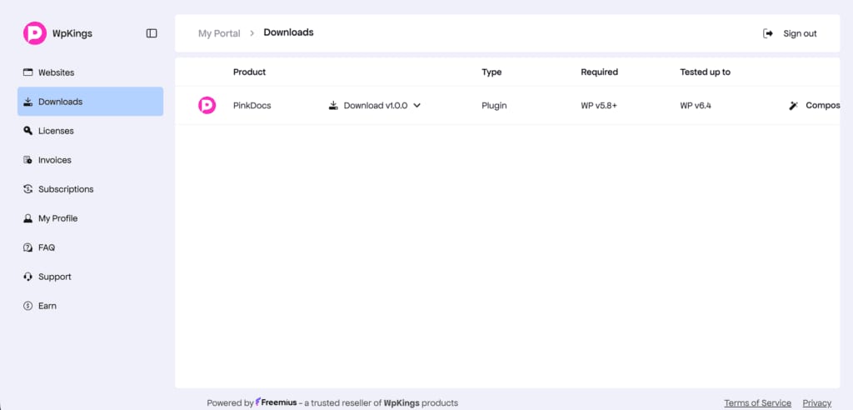
Task: Click the My Profile person icon
Action: point(27,218)
